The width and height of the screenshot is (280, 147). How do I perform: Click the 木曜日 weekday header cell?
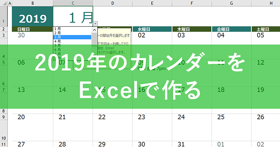tap(192, 29)
